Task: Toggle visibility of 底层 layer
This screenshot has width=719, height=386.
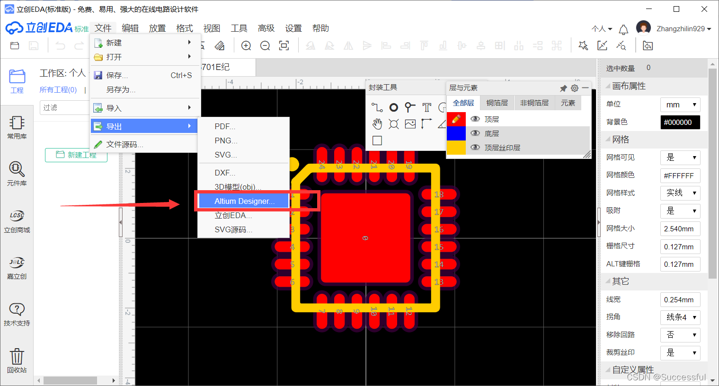Action: pos(475,133)
